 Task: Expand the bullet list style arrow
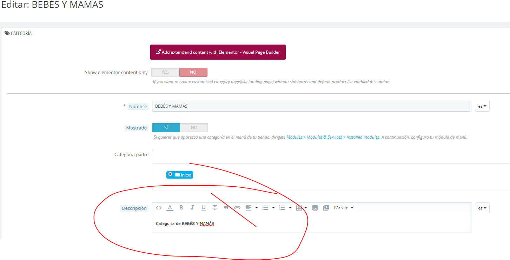pos(273,208)
